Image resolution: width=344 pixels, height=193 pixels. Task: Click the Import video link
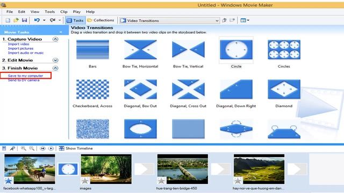tap(18, 44)
